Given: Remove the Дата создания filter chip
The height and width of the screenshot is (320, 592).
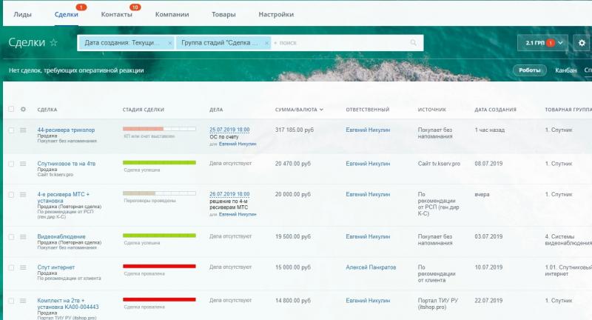Looking at the screenshot, I should (x=170, y=43).
